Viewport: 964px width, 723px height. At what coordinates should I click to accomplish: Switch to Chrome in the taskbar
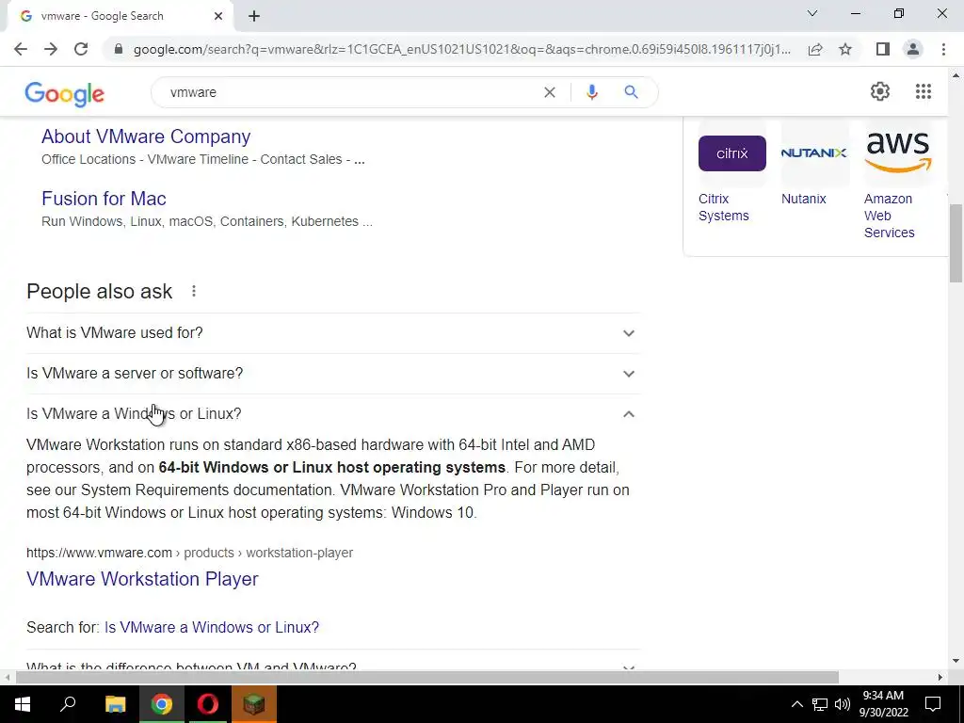click(161, 704)
